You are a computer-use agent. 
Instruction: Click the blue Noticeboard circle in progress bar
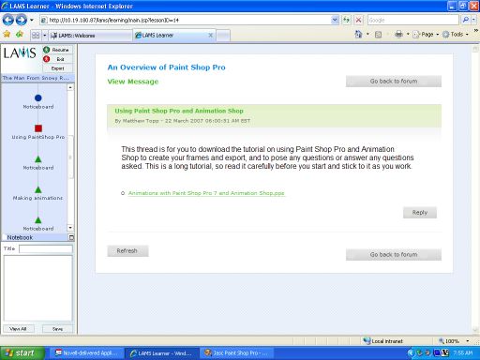(38, 97)
